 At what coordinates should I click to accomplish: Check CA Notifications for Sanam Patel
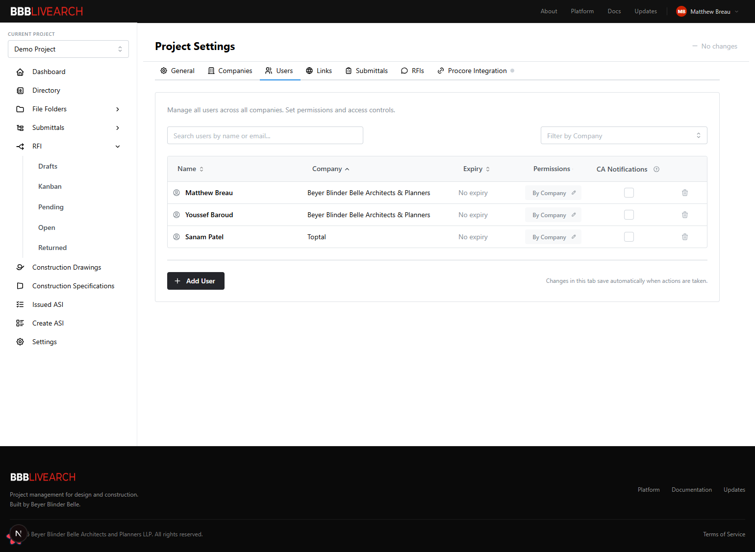(629, 237)
